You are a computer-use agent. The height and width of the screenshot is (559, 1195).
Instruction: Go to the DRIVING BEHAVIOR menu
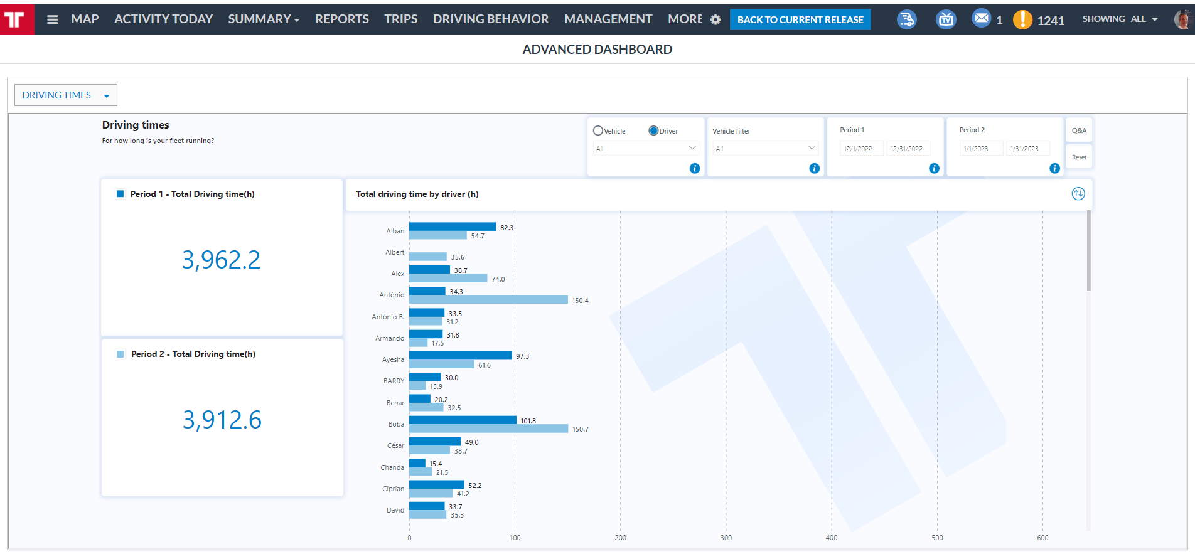(490, 19)
